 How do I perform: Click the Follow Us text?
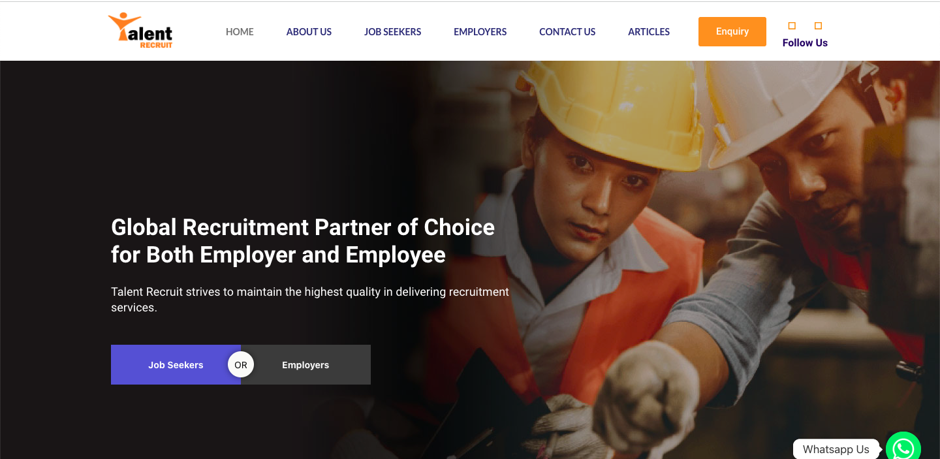[805, 43]
